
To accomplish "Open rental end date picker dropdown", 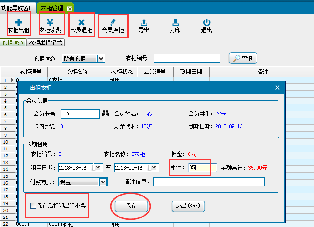I will 154,168.
